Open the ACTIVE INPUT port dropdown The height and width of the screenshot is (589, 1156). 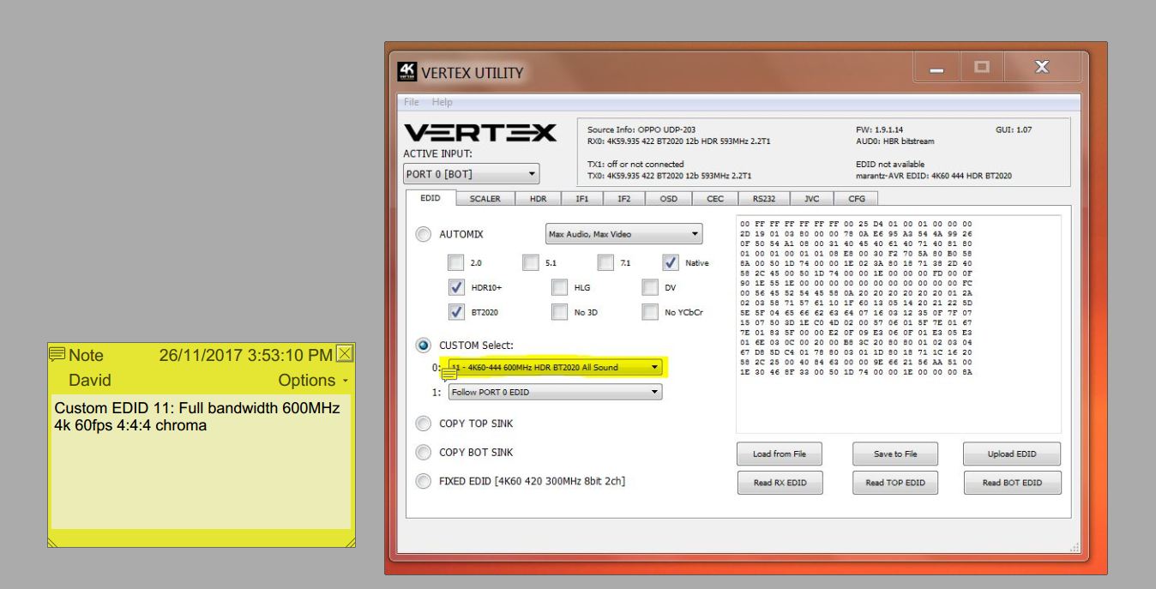470,174
